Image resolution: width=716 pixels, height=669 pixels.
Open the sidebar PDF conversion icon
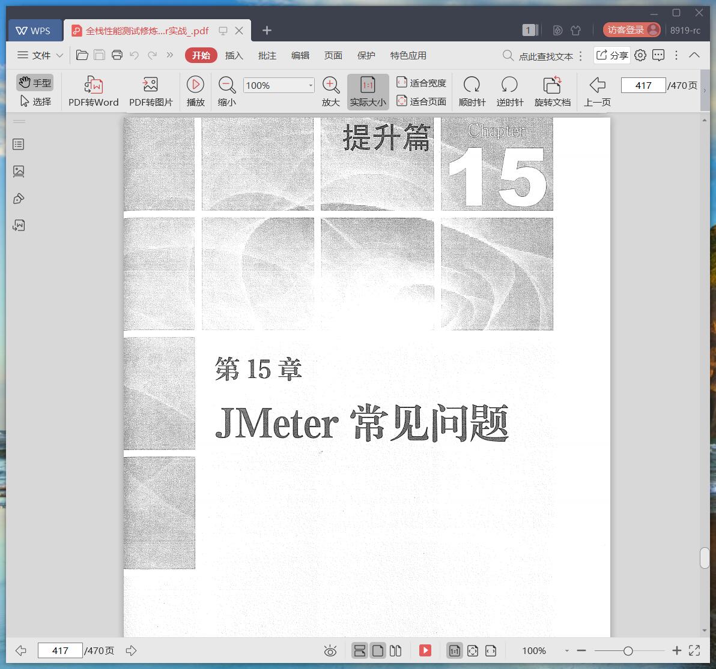click(x=18, y=225)
